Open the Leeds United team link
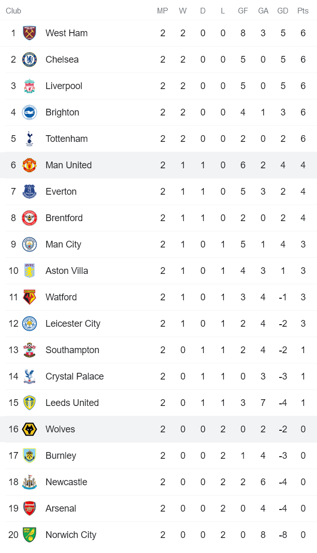This screenshot has height=553, width=317. 72,403
